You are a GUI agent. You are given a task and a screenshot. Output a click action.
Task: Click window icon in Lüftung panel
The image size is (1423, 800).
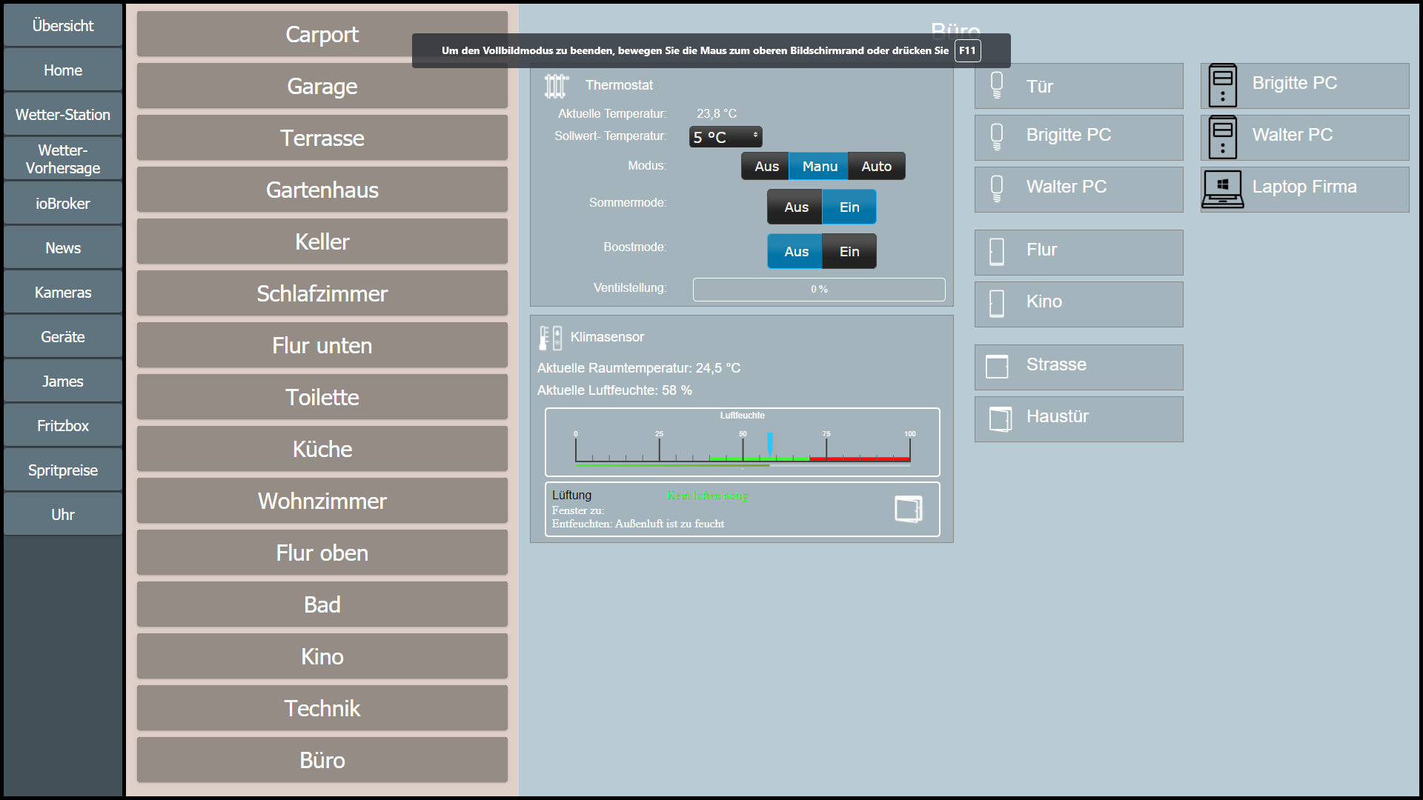click(908, 509)
